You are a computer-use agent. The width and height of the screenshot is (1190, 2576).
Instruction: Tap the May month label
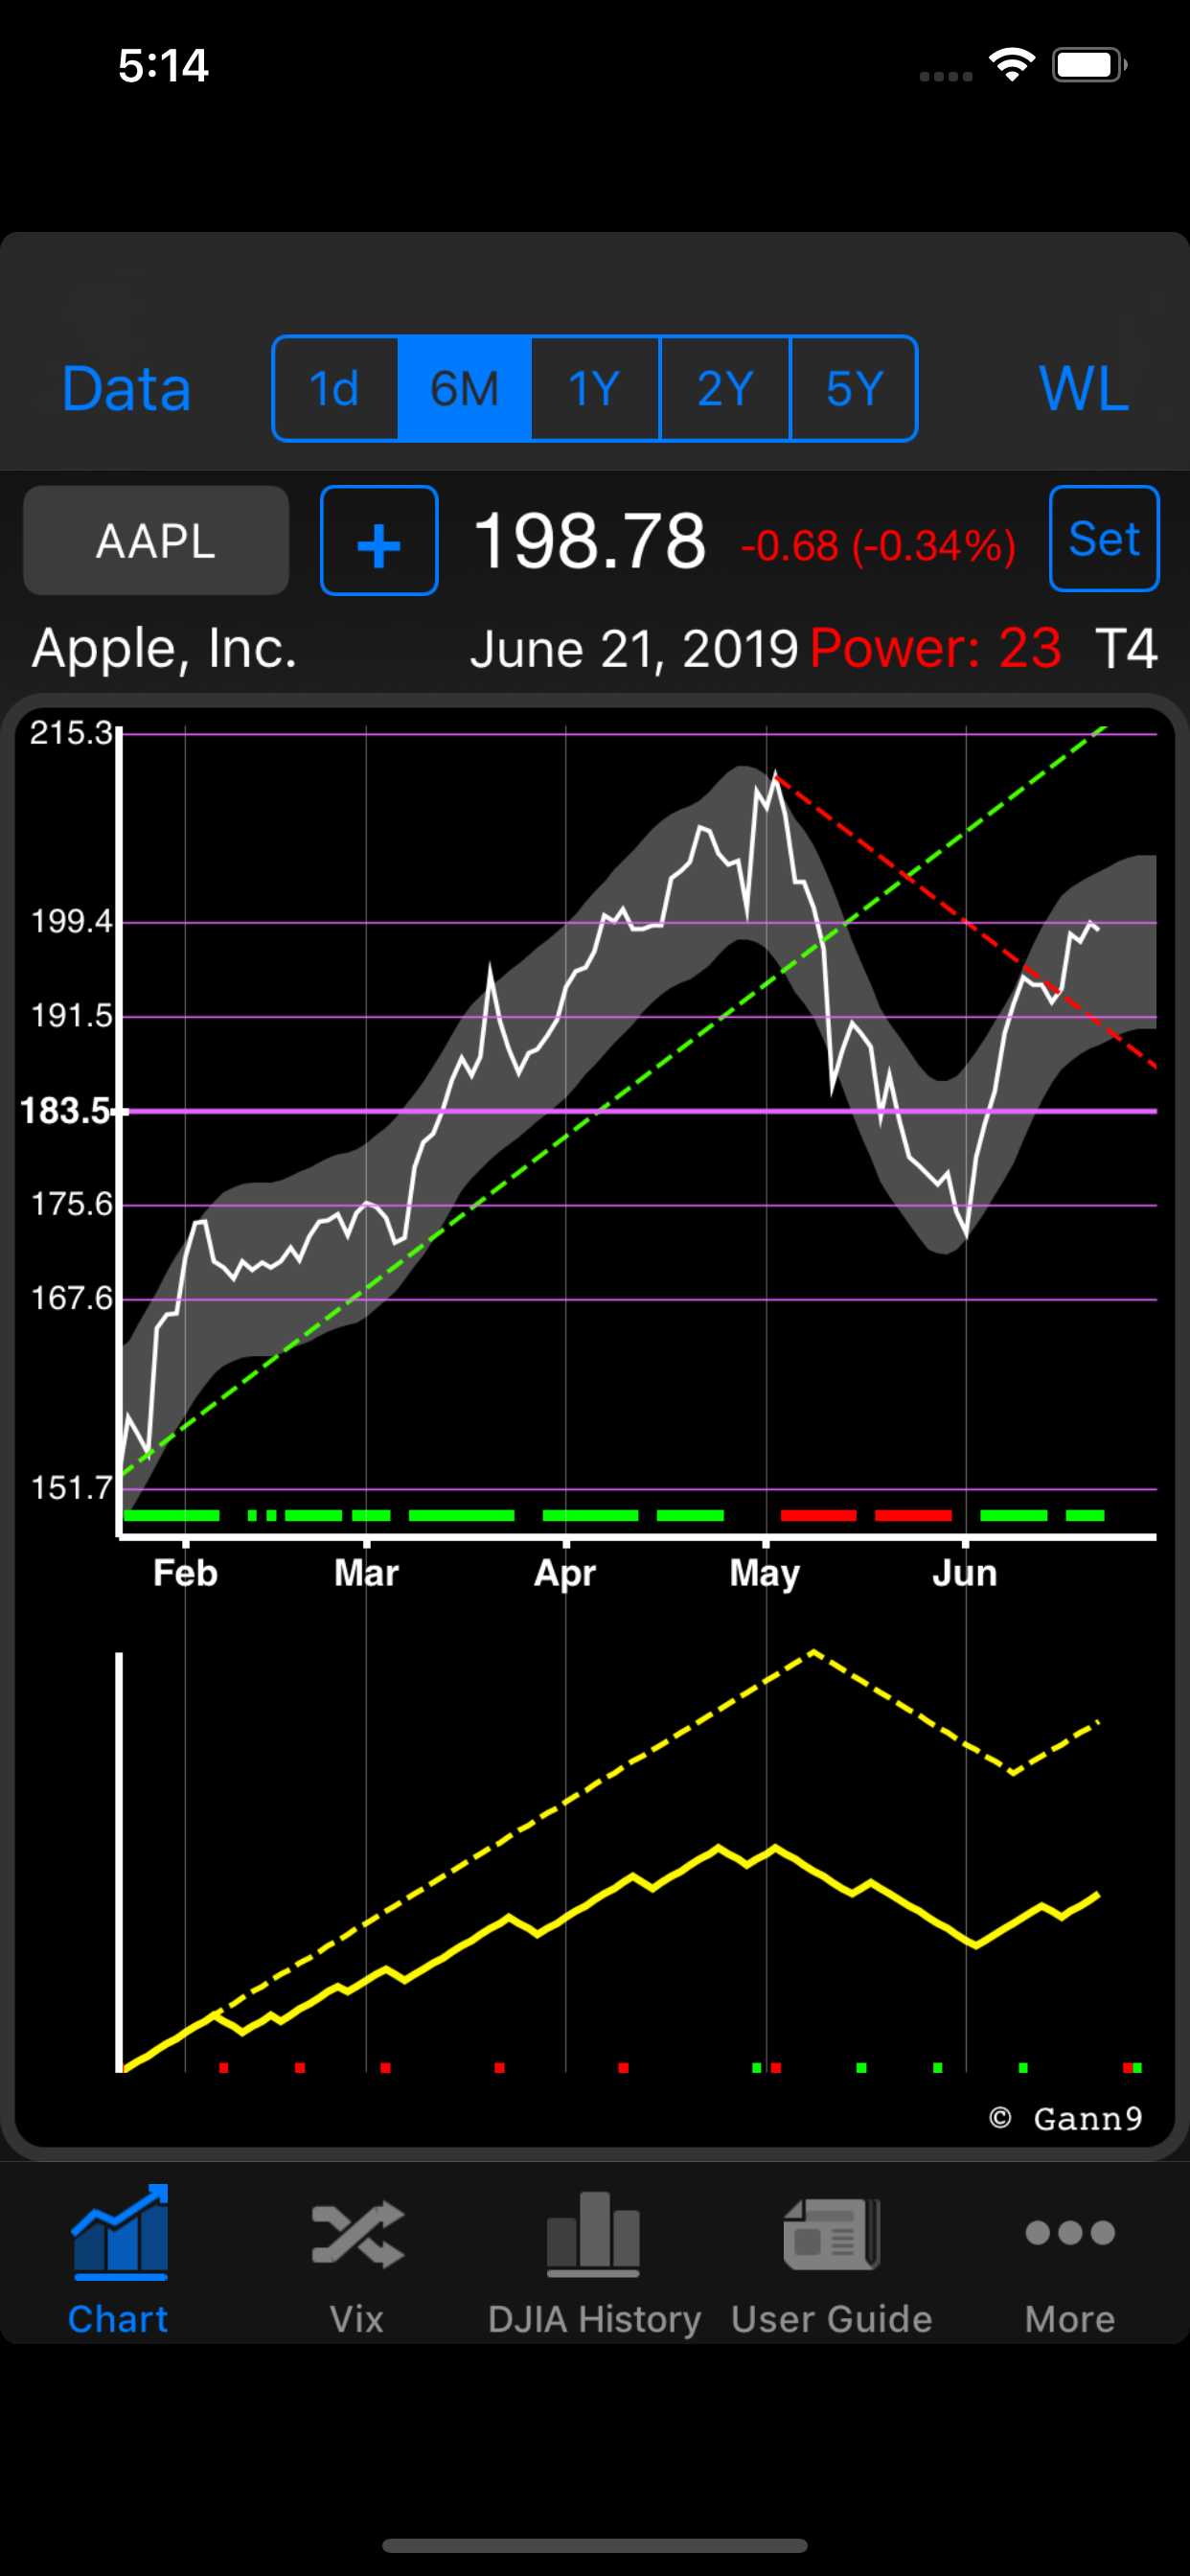tap(765, 1575)
